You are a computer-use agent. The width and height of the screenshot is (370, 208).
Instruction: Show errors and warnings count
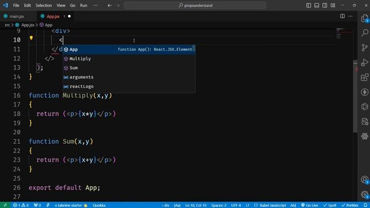(x=21, y=205)
